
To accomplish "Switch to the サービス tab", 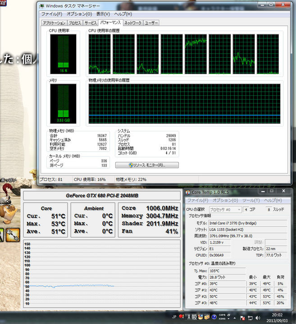I will point(91,23).
